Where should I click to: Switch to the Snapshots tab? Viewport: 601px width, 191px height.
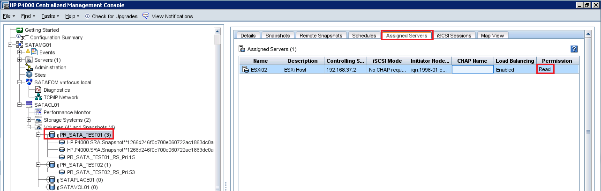278,36
